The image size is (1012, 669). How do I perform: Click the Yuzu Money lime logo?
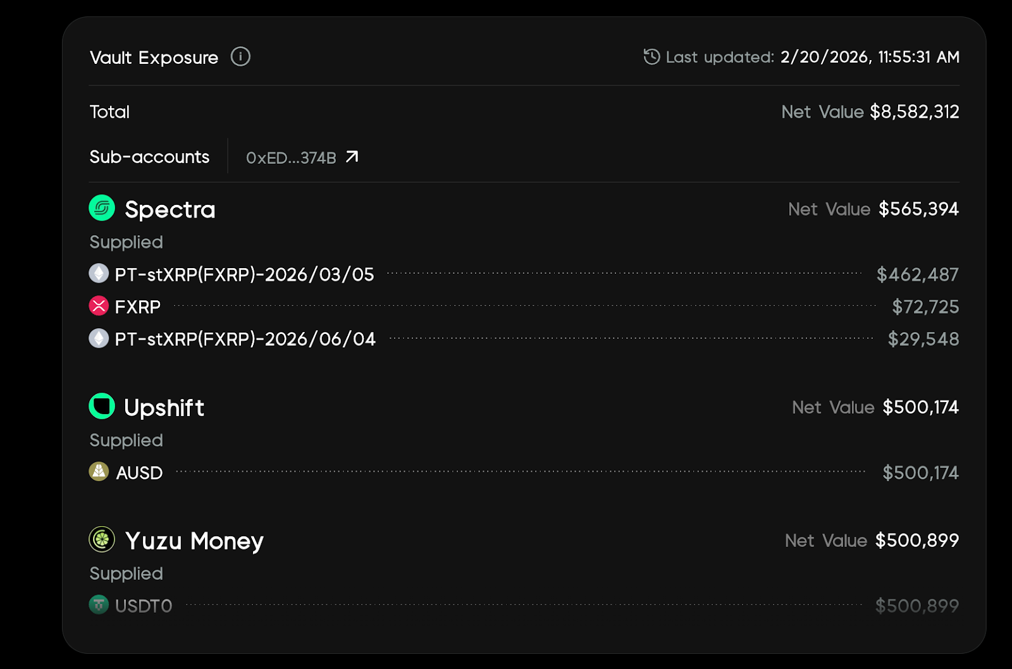coord(102,539)
